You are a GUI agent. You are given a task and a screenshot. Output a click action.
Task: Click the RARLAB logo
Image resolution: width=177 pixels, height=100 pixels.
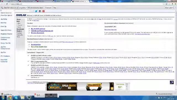coord(21,15)
